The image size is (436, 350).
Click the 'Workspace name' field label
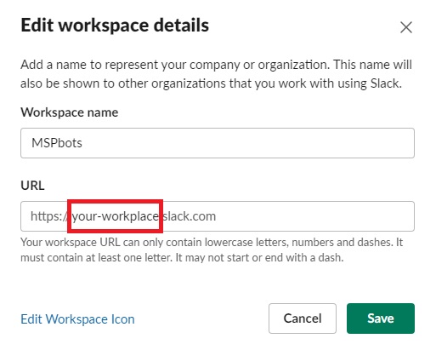click(x=70, y=112)
